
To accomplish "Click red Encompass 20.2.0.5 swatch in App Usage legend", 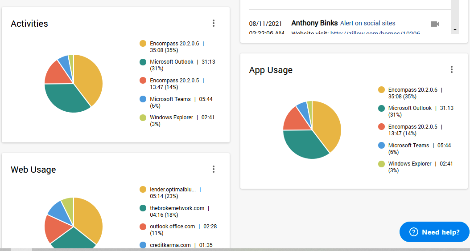I will 381,127.
